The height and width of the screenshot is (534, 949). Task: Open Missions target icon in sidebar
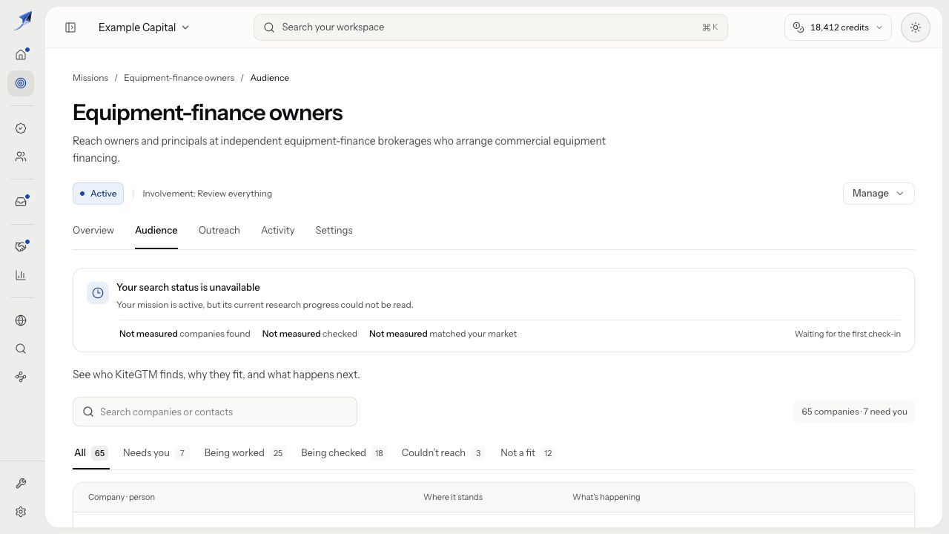(x=21, y=83)
